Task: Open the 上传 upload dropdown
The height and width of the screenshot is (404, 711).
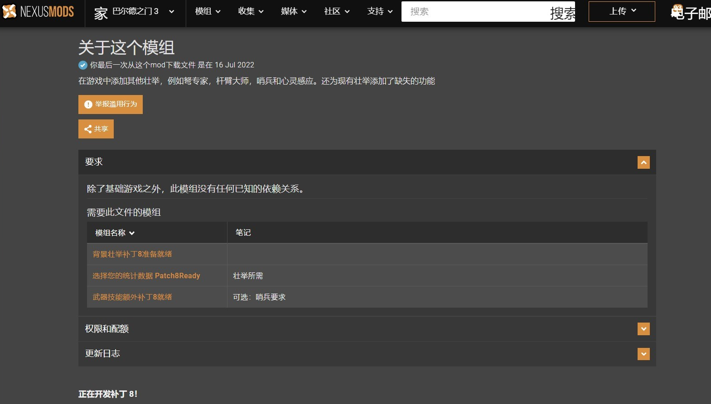Action: 622,11
